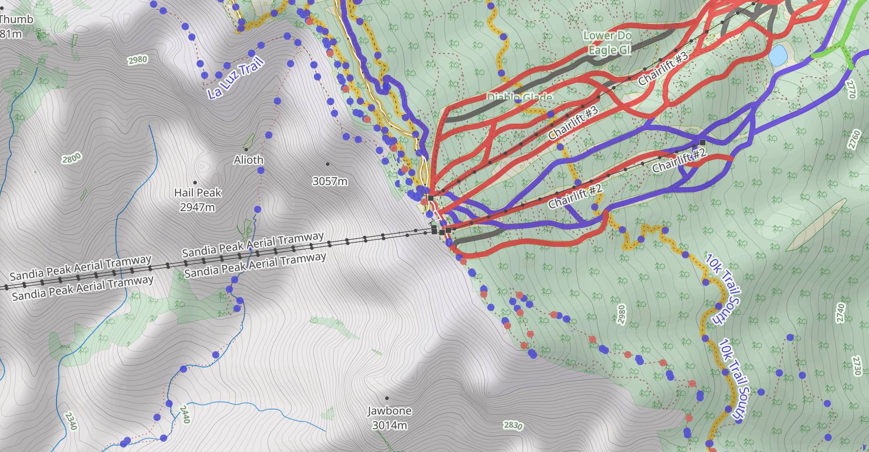Click the 3057m summit elevation label

[330, 181]
